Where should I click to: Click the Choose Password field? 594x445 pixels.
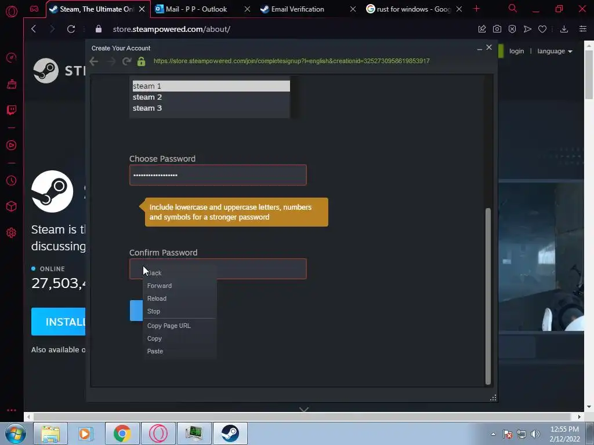pos(218,175)
